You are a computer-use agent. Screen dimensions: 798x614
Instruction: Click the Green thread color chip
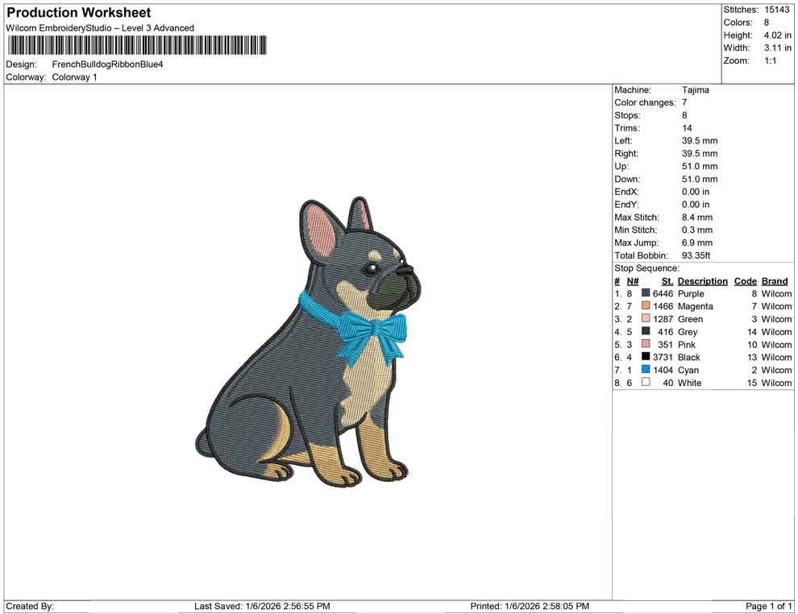(645, 319)
